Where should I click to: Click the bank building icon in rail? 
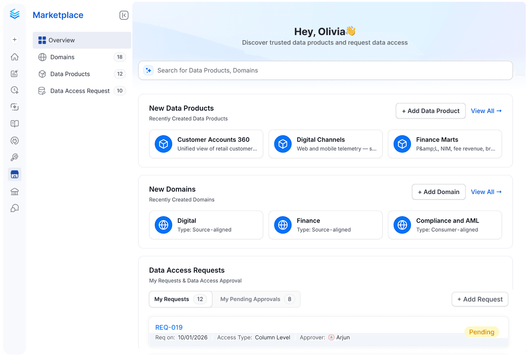[14, 191]
